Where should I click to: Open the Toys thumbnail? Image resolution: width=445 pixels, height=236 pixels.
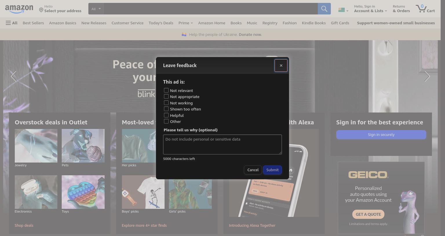tap(83, 192)
